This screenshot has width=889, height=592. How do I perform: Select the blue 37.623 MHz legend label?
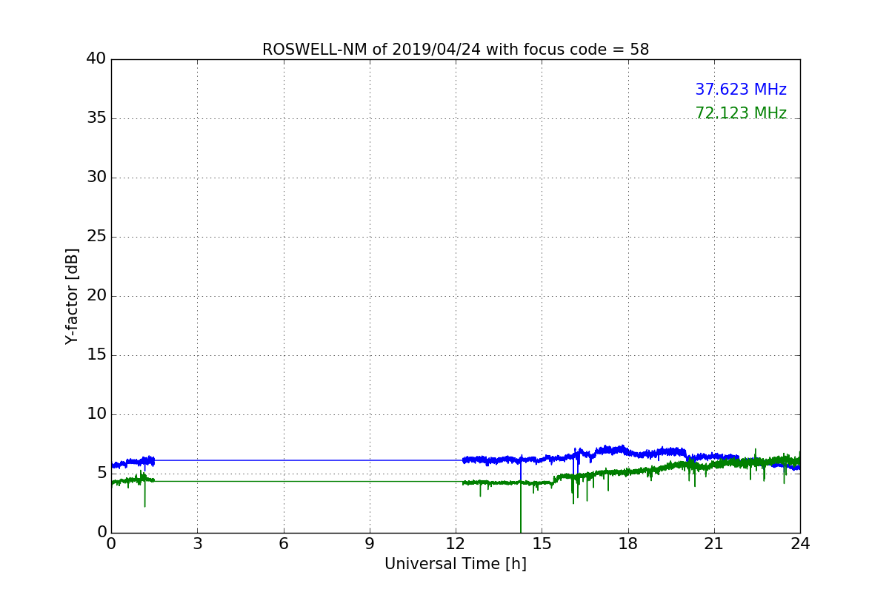tap(741, 90)
